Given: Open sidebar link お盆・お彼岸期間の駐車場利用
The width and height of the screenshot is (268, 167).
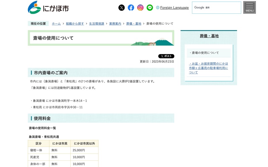Looking at the screenshot, I should pyautogui.click(x=208, y=68).
